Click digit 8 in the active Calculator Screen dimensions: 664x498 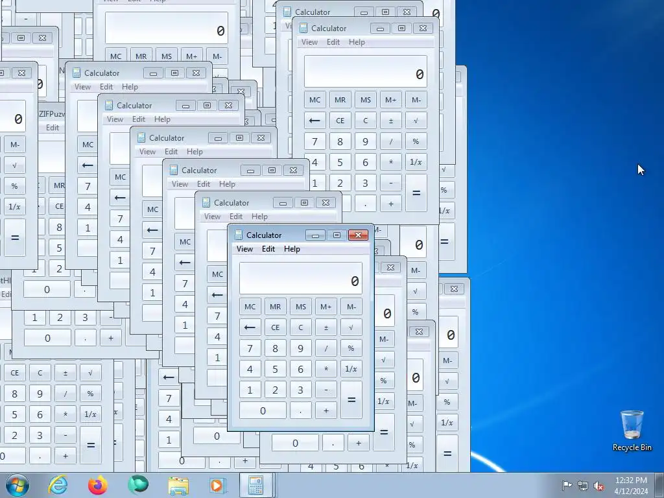[275, 348]
